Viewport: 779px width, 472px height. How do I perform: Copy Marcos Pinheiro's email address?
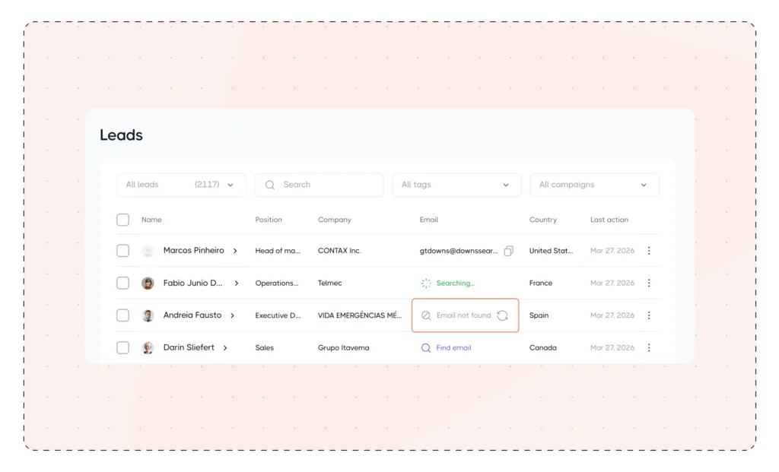pyautogui.click(x=508, y=251)
